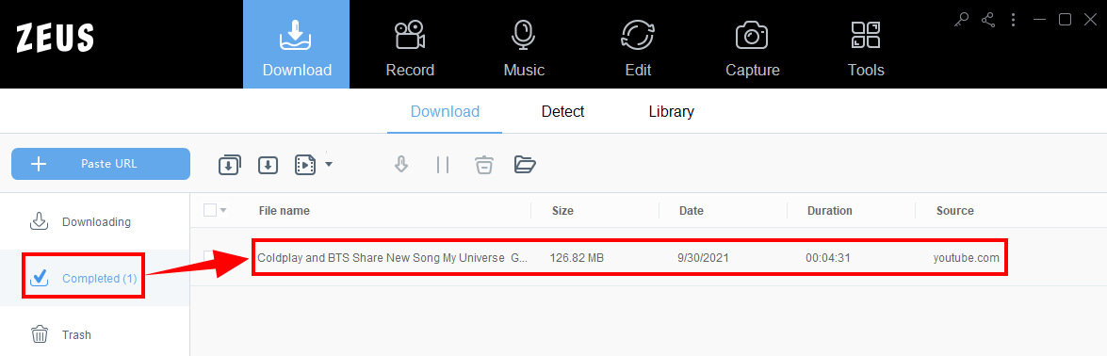Check the Coldplay and BTS row checkbox
Image resolution: width=1107 pixels, height=356 pixels.
pos(210,256)
